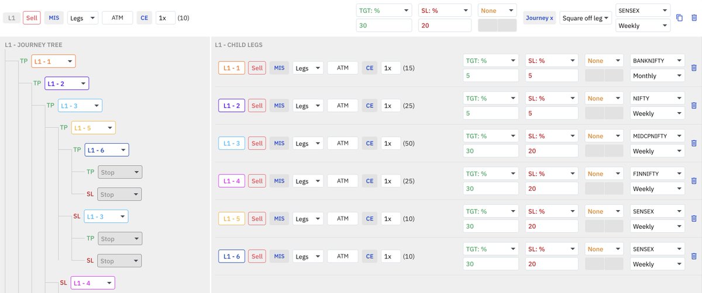Open the NIFTY index dropdown for L1 - 2
Viewport: 702px width, 293px height.
[658, 98]
